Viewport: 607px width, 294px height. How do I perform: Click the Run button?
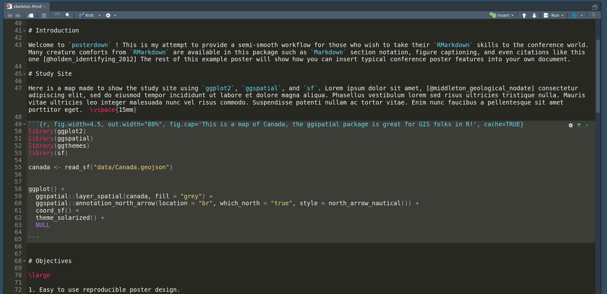551,15
